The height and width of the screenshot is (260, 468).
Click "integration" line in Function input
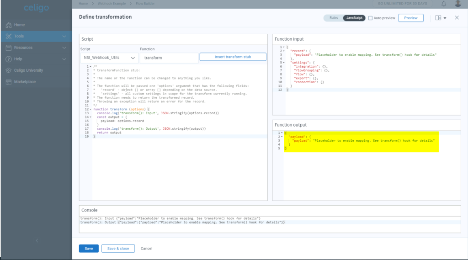point(311,67)
